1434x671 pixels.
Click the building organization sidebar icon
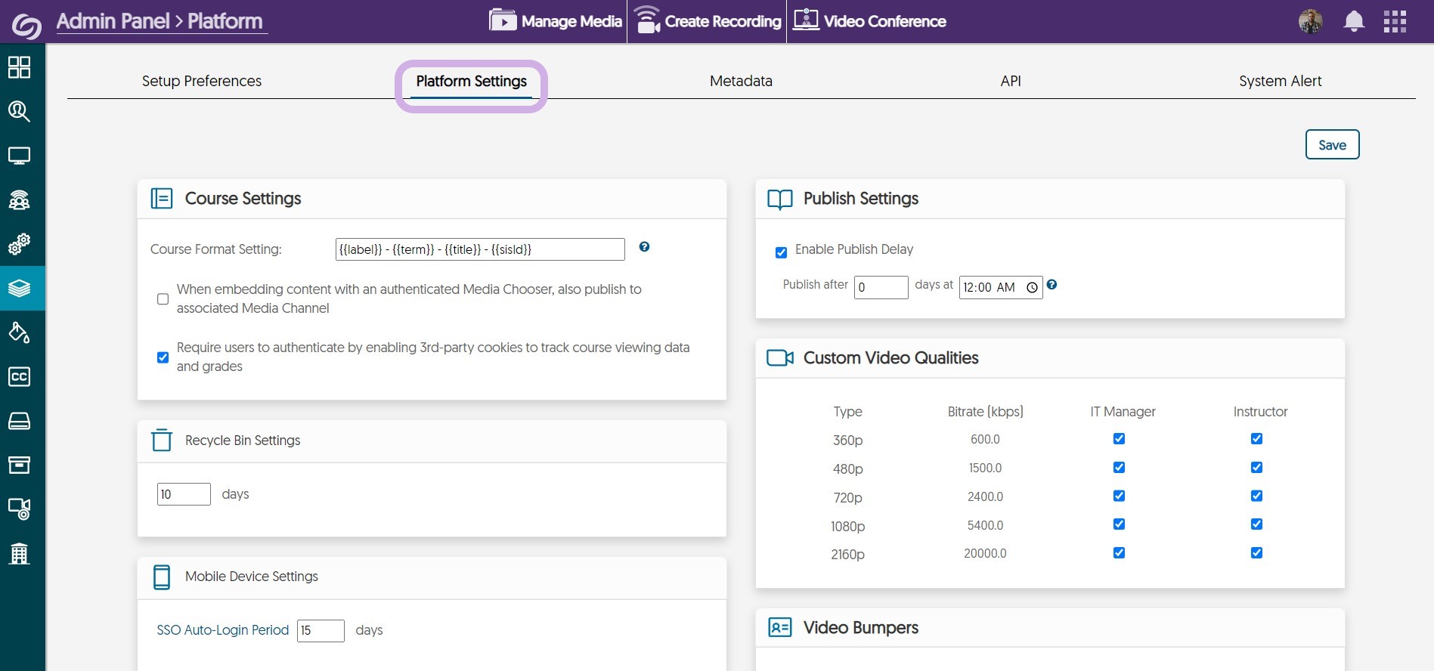tap(19, 554)
